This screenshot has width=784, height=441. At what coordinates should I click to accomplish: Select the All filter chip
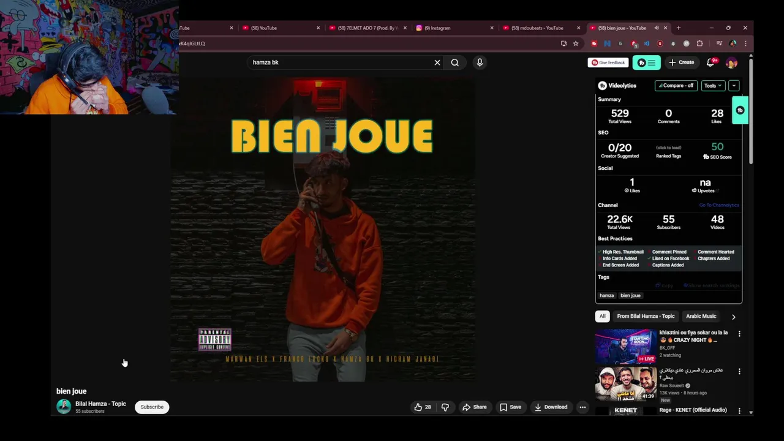pyautogui.click(x=602, y=316)
